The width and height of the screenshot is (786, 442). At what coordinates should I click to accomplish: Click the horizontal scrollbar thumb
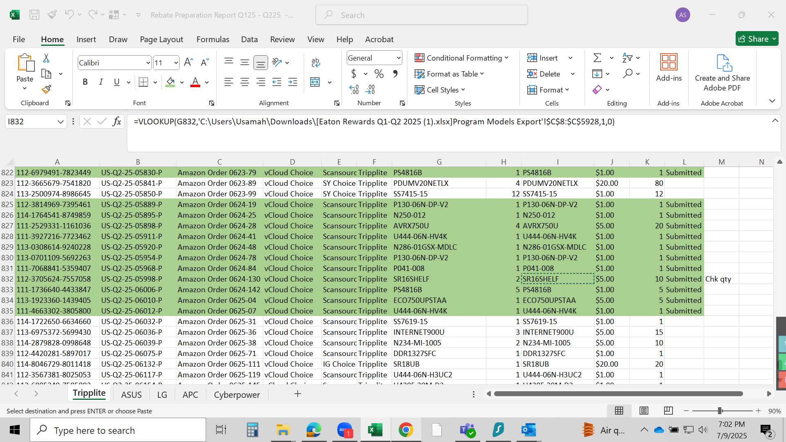618,394
